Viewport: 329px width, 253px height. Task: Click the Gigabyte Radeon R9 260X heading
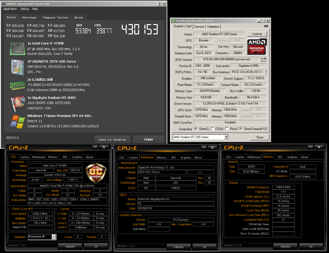(x=51, y=98)
